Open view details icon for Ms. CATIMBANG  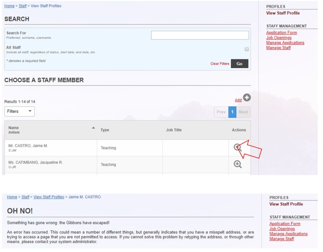point(237,164)
